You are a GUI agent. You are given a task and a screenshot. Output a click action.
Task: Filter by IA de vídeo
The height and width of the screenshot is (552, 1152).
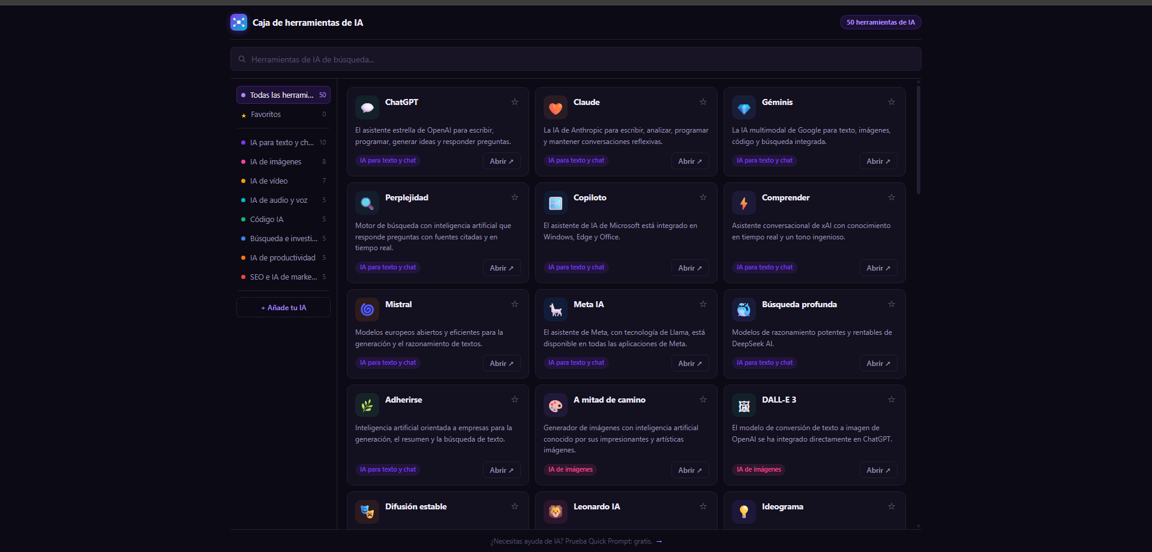[283, 181]
